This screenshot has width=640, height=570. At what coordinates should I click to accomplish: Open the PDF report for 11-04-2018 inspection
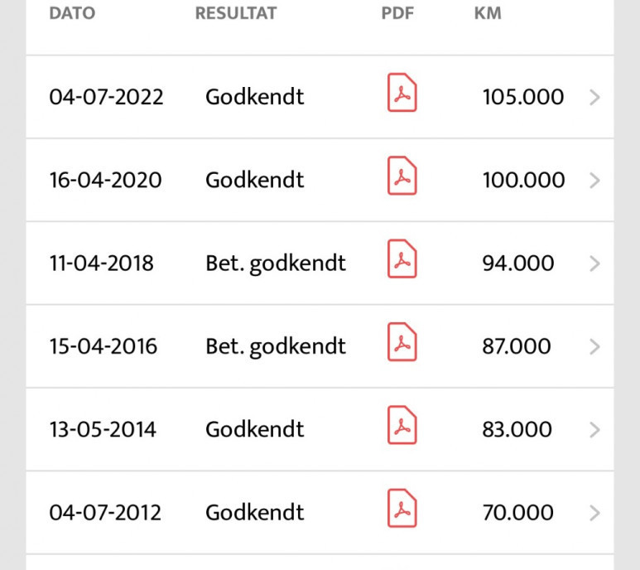coord(402,258)
